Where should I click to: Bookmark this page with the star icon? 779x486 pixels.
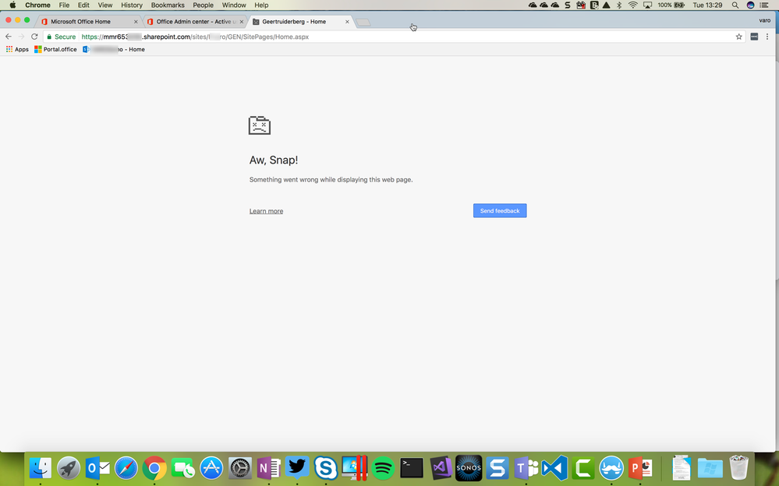(x=738, y=37)
